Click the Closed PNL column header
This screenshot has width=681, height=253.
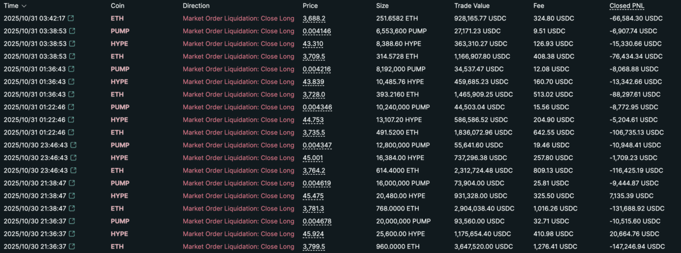627,6
